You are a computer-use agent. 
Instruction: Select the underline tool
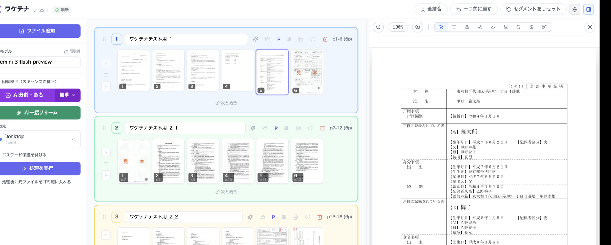pyautogui.click(x=506, y=27)
